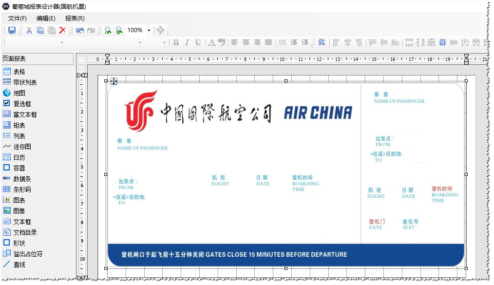This screenshot has height=285, width=494.
Task: Open the font size dropdown
Action: (x=164, y=42)
